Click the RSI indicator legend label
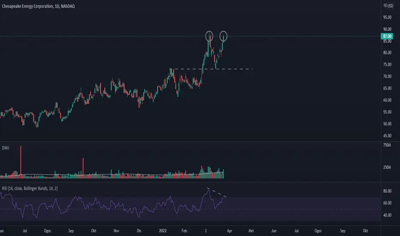400x236 pixels. pos(30,188)
